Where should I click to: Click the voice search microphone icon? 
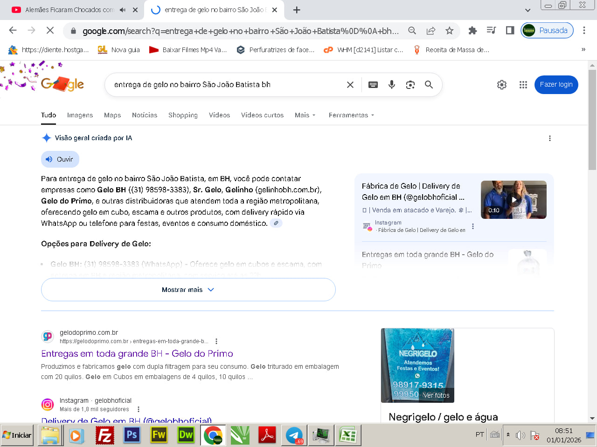coord(392,84)
